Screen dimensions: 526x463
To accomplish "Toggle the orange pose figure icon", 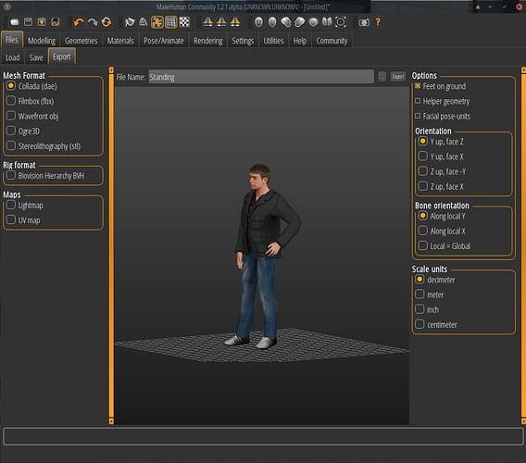I will click(157, 22).
